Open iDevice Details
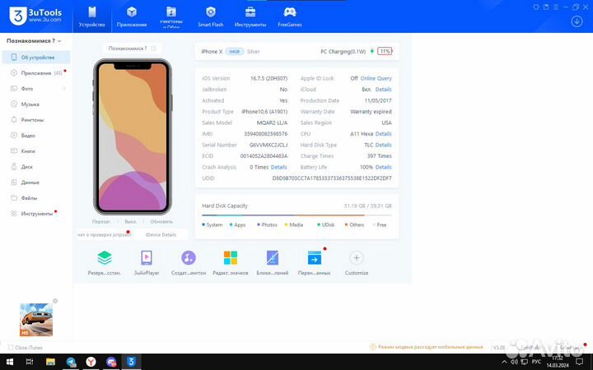593x370 pixels. (161, 234)
